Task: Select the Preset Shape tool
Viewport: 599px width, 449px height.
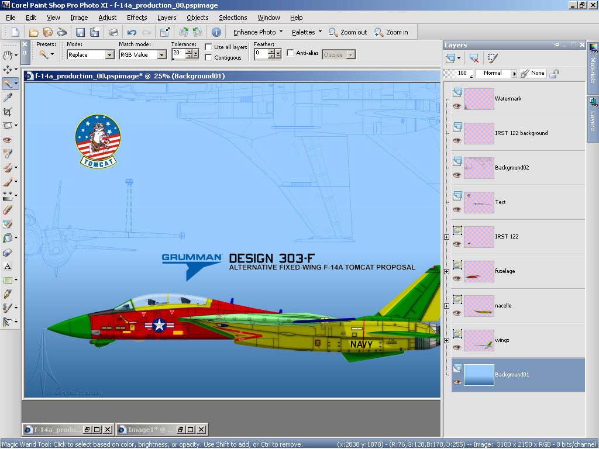Action: [7, 280]
